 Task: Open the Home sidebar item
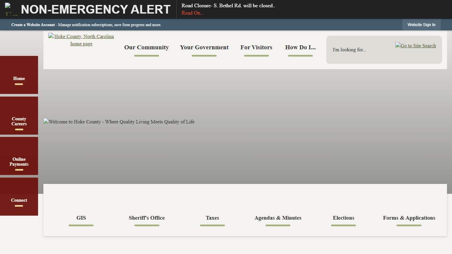19,79
